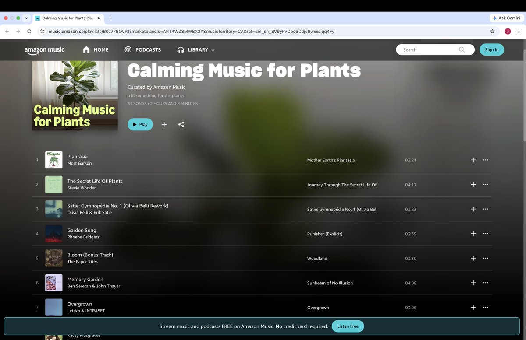Share the Calming Music for Plants playlist
This screenshot has width=526, height=340.
pyautogui.click(x=181, y=124)
